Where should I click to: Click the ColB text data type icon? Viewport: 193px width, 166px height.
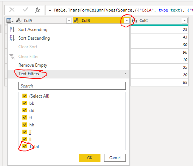[x=77, y=21]
